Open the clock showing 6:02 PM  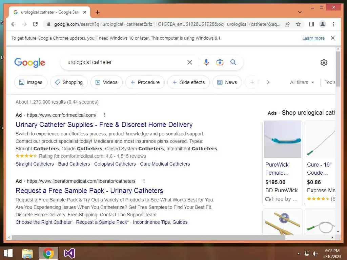coord(332,253)
